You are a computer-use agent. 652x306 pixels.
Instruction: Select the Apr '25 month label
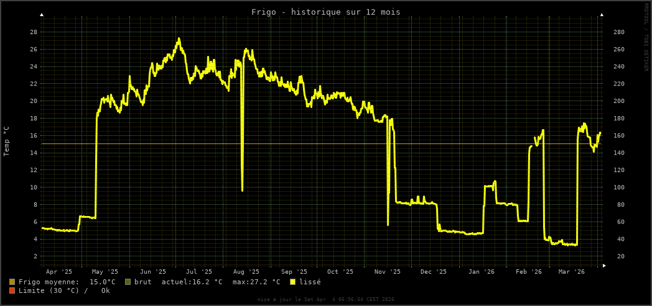59,272
